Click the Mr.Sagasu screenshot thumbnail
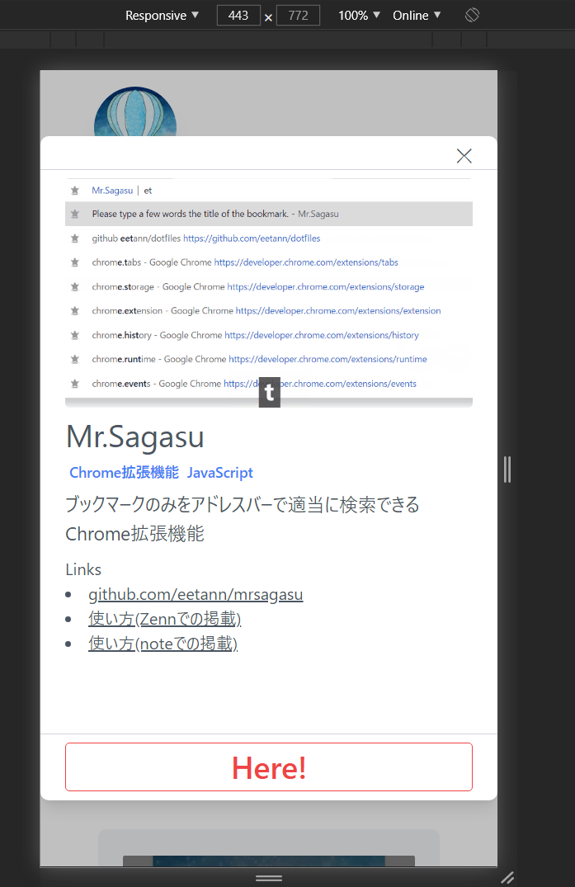Screen dimensions: 575x887 click(x=269, y=293)
